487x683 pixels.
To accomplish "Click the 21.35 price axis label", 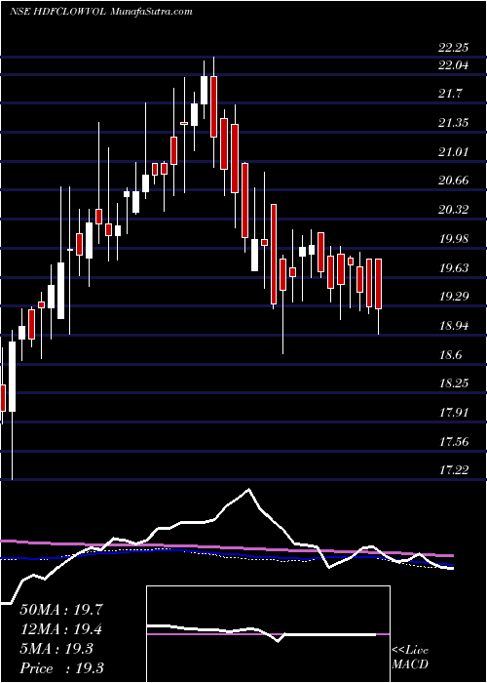I will pos(454,123).
